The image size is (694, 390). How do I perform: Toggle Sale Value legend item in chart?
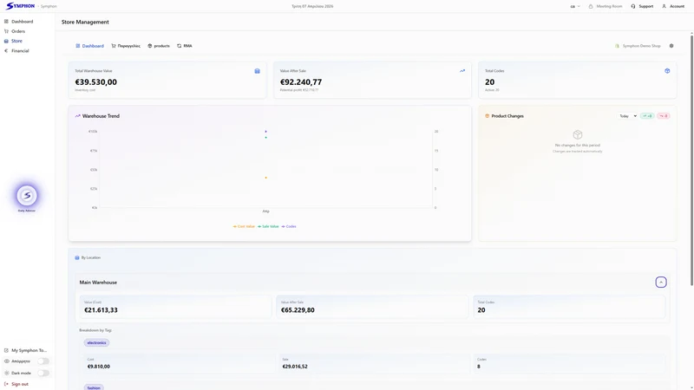click(268, 226)
